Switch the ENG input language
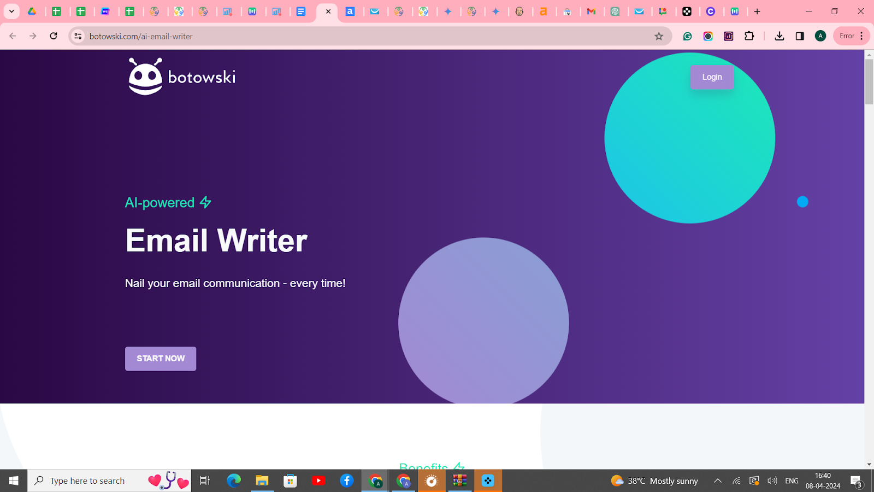The height and width of the screenshot is (492, 874). point(792,481)
